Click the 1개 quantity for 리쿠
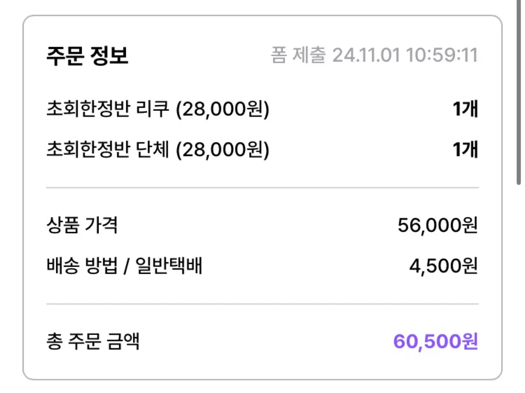Viewport: 525px width, 393px height. [x=465, y=109]
